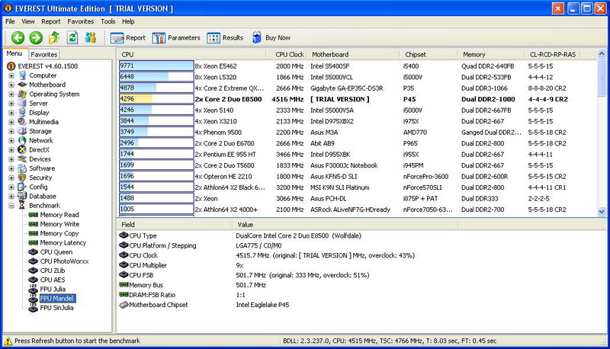Open benchmark Parameters from toolbar

[x=176, y=37]
